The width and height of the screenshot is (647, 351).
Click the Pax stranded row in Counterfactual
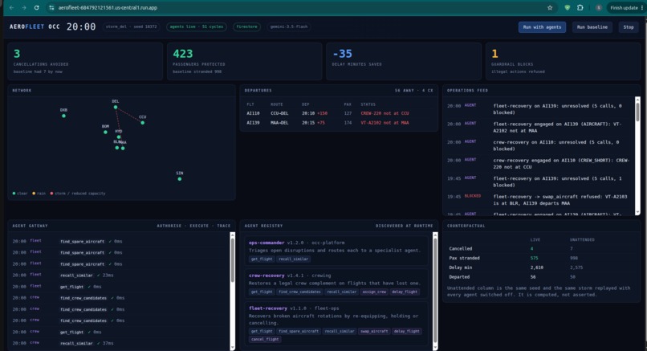tap(540, 258)
